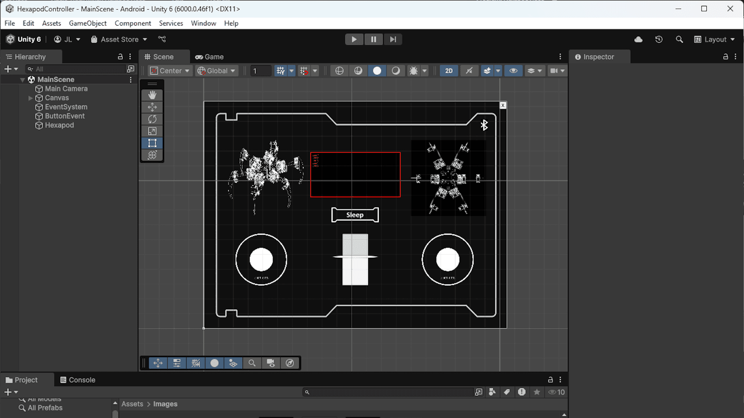Open MainScene options kebab menu
Screen dimensions: 744x418
(x=131, y=79)
